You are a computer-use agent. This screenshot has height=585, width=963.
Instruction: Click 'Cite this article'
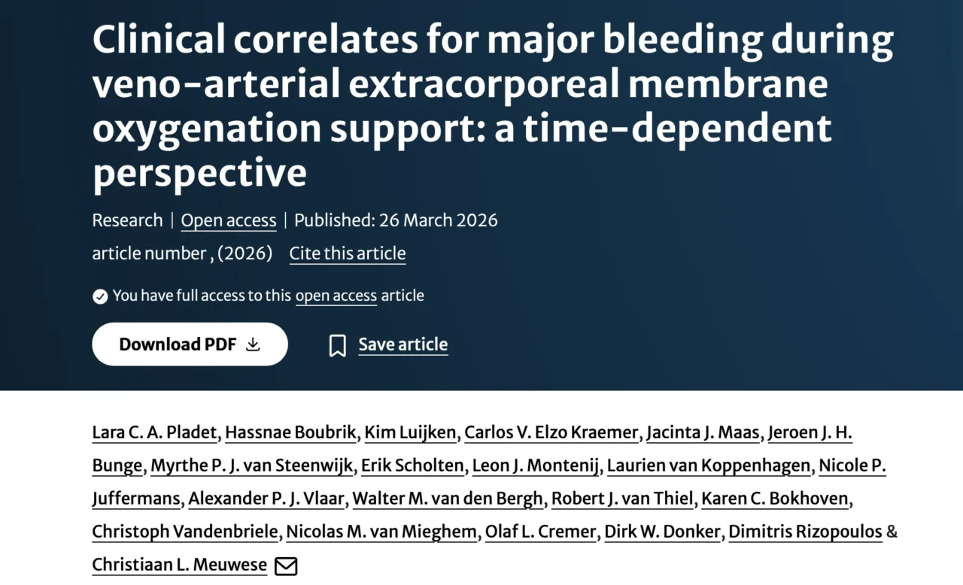347,253
